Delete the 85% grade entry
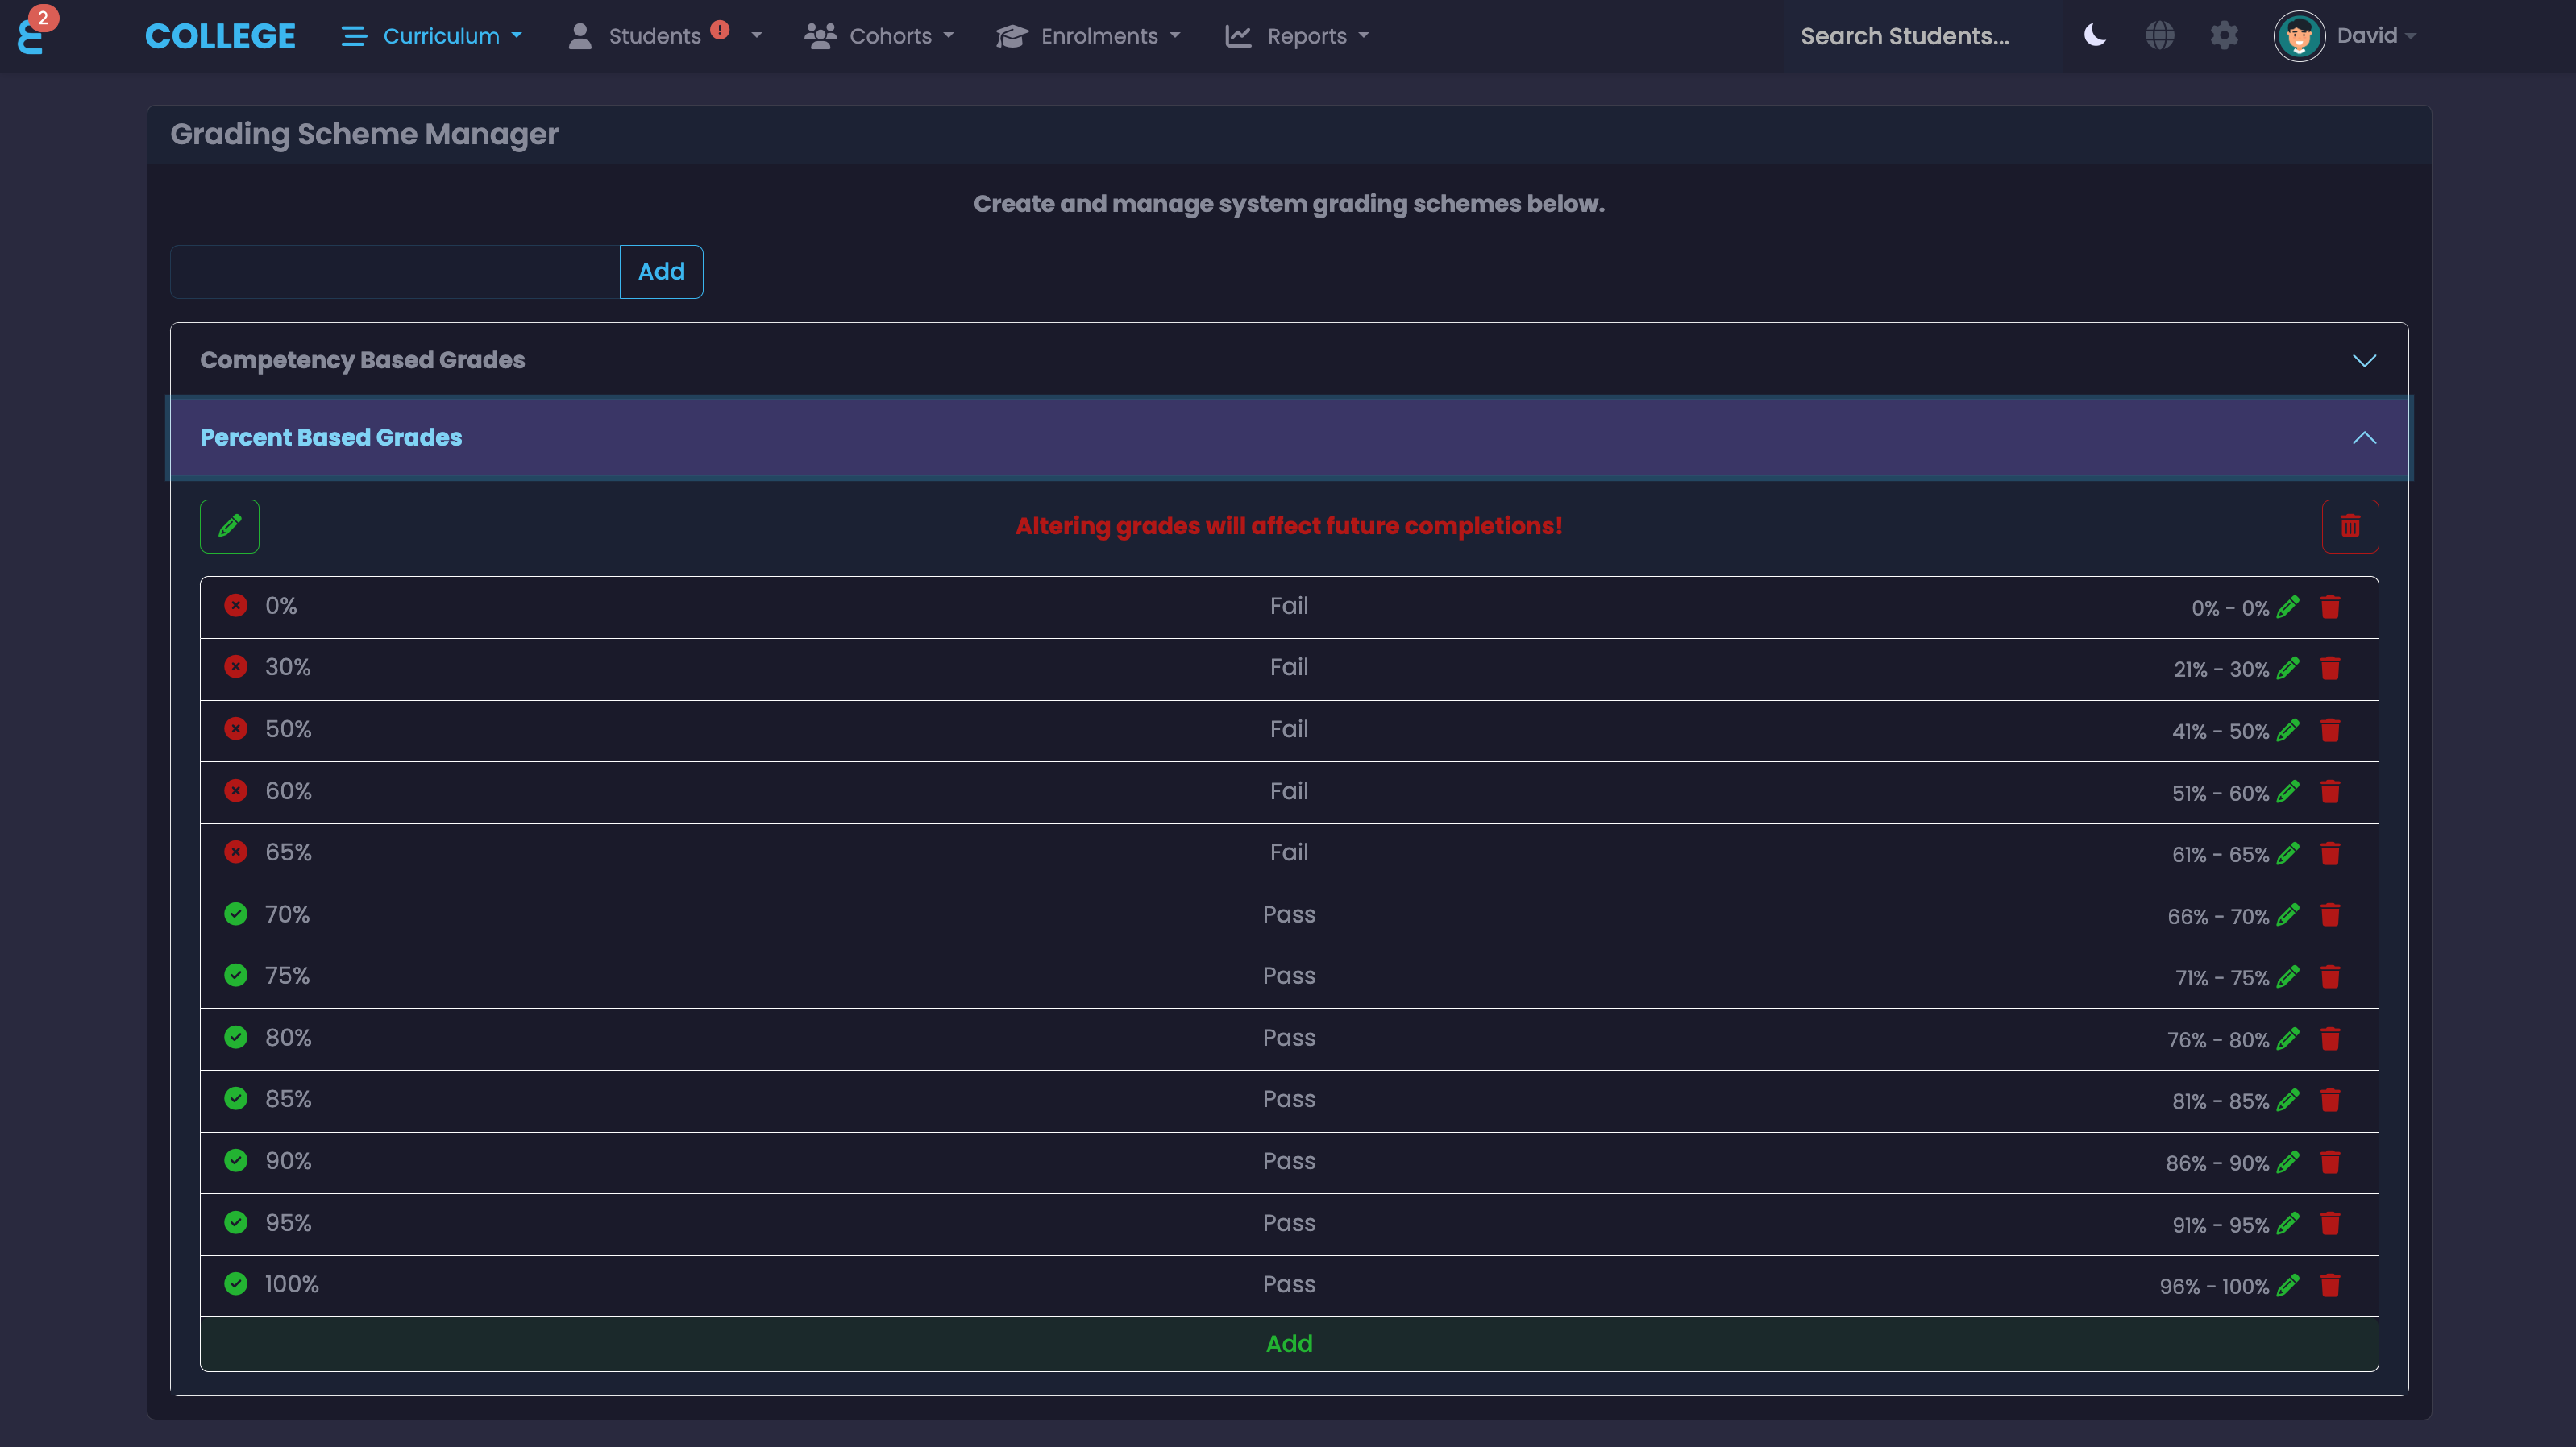Screen dimensions: 2576x1447 point(2330,1101)
